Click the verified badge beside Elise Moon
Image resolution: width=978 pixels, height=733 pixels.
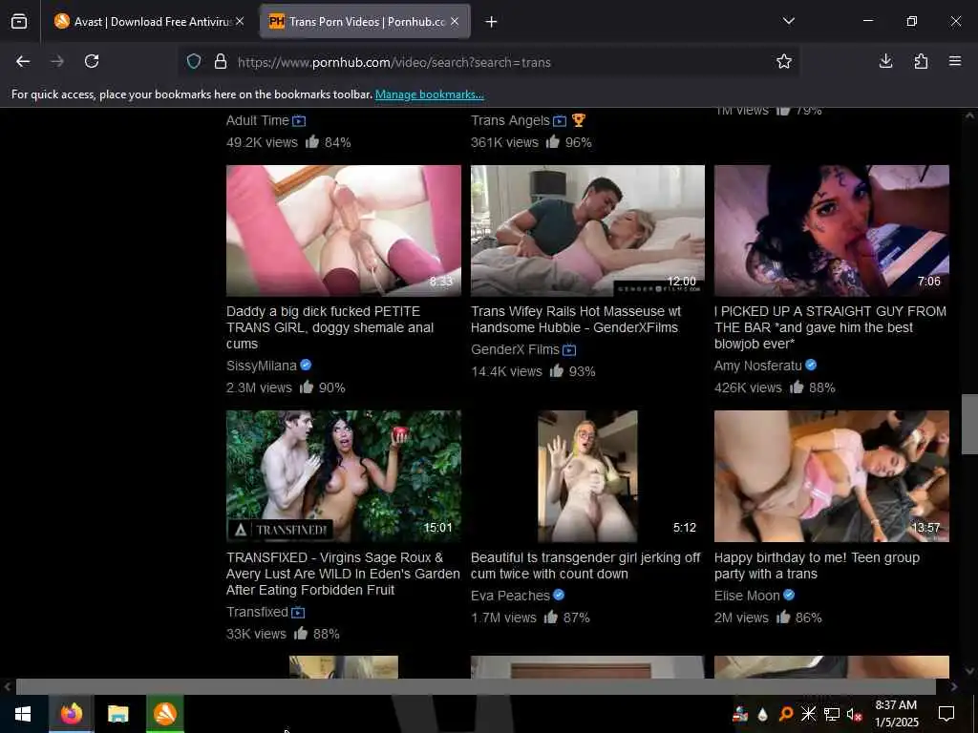789,596
